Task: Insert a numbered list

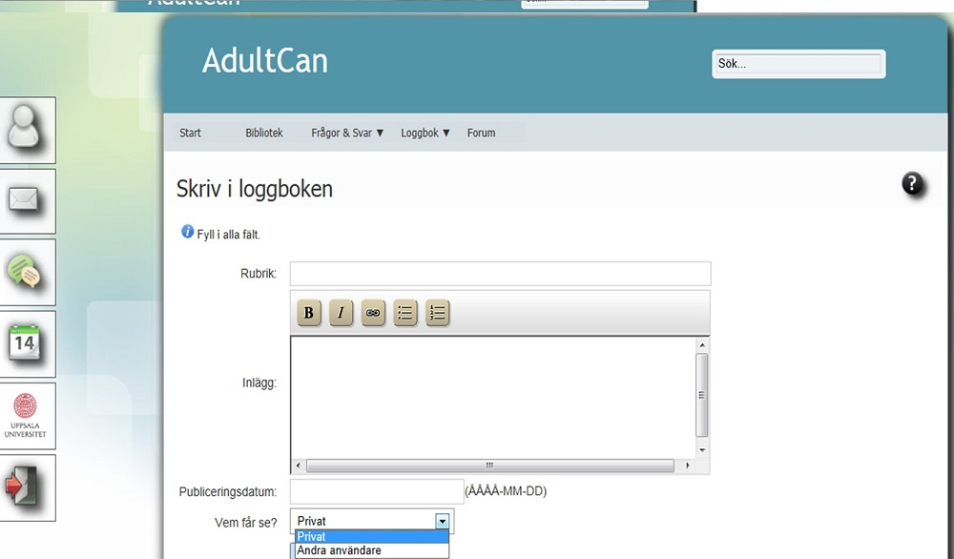Action: 438,313
